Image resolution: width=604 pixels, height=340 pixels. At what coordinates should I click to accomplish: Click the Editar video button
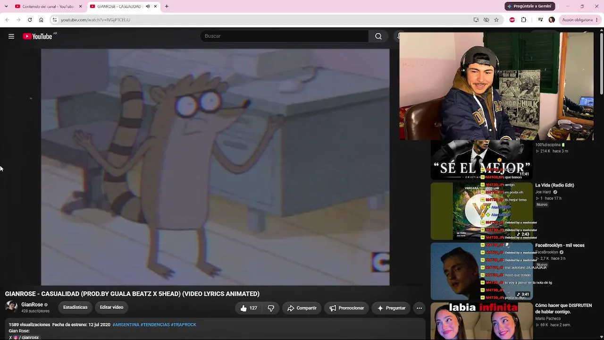point(111,307)
